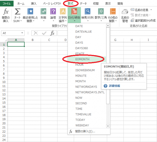This screenshot has height=142, width=157.
Task: Click the function list scroll-down arrow
Action: click(108, 126)
